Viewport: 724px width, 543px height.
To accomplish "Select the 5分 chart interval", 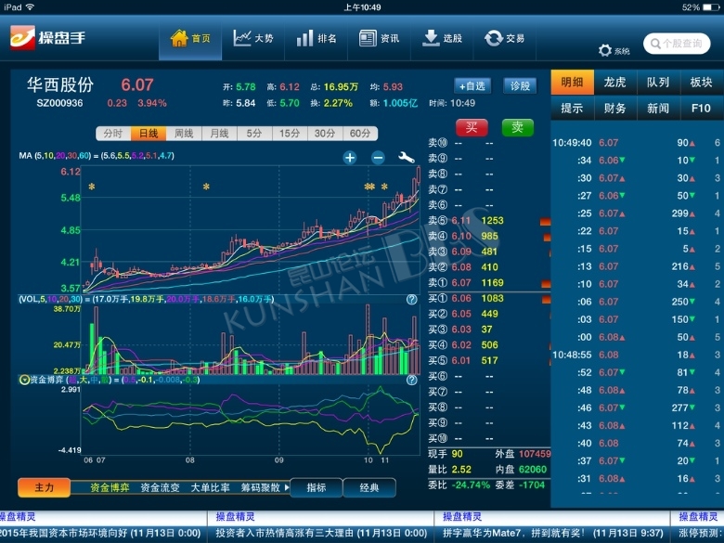I will 254,134.
